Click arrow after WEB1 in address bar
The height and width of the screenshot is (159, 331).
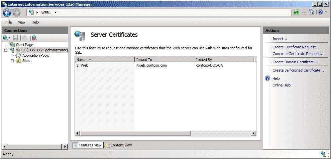[55, 12]
